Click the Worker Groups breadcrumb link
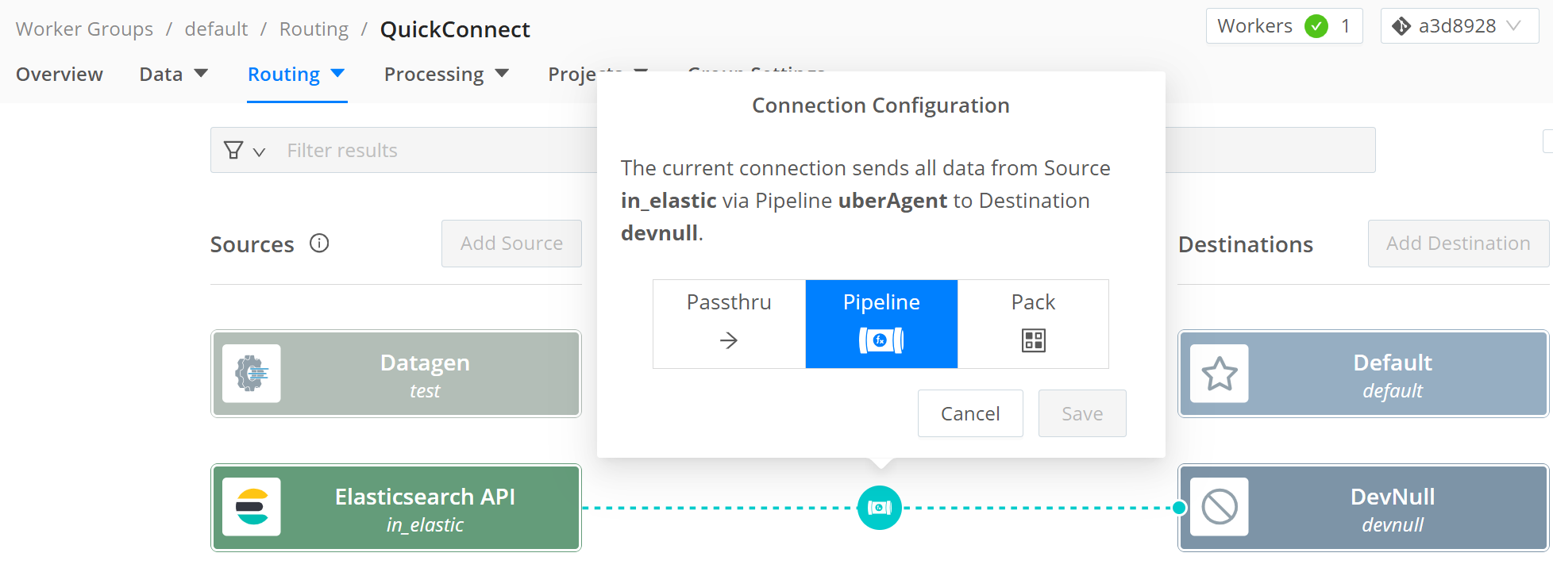1553x572 pixels. 84,29
